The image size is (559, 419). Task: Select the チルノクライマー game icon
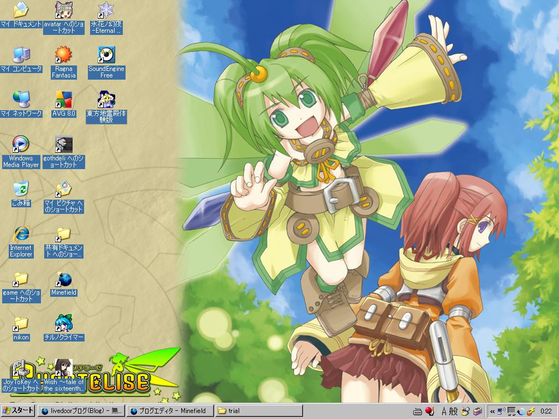point(64,323)
